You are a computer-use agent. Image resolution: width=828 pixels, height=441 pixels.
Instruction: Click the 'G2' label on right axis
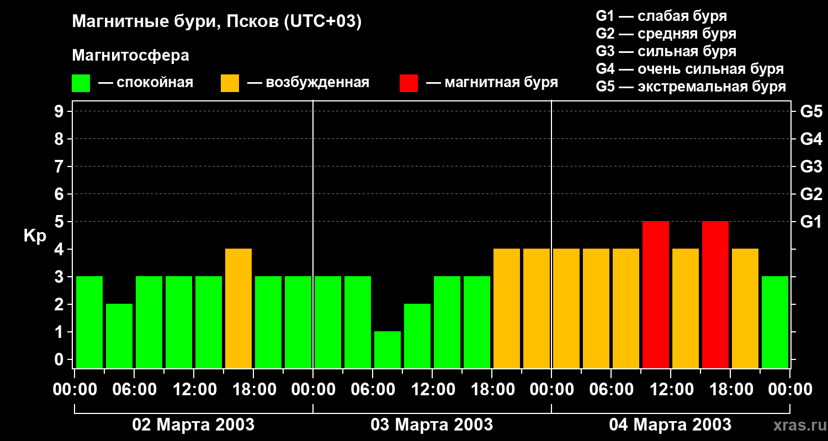click(x=811, y=194)
